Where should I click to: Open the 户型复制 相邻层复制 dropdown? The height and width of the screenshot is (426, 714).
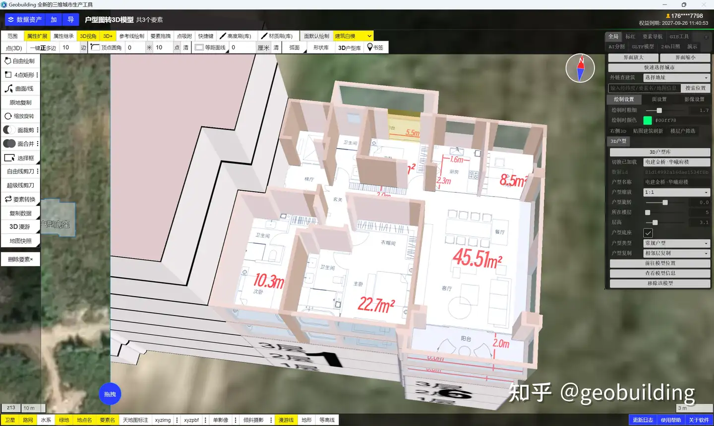[x=677, y=253]
